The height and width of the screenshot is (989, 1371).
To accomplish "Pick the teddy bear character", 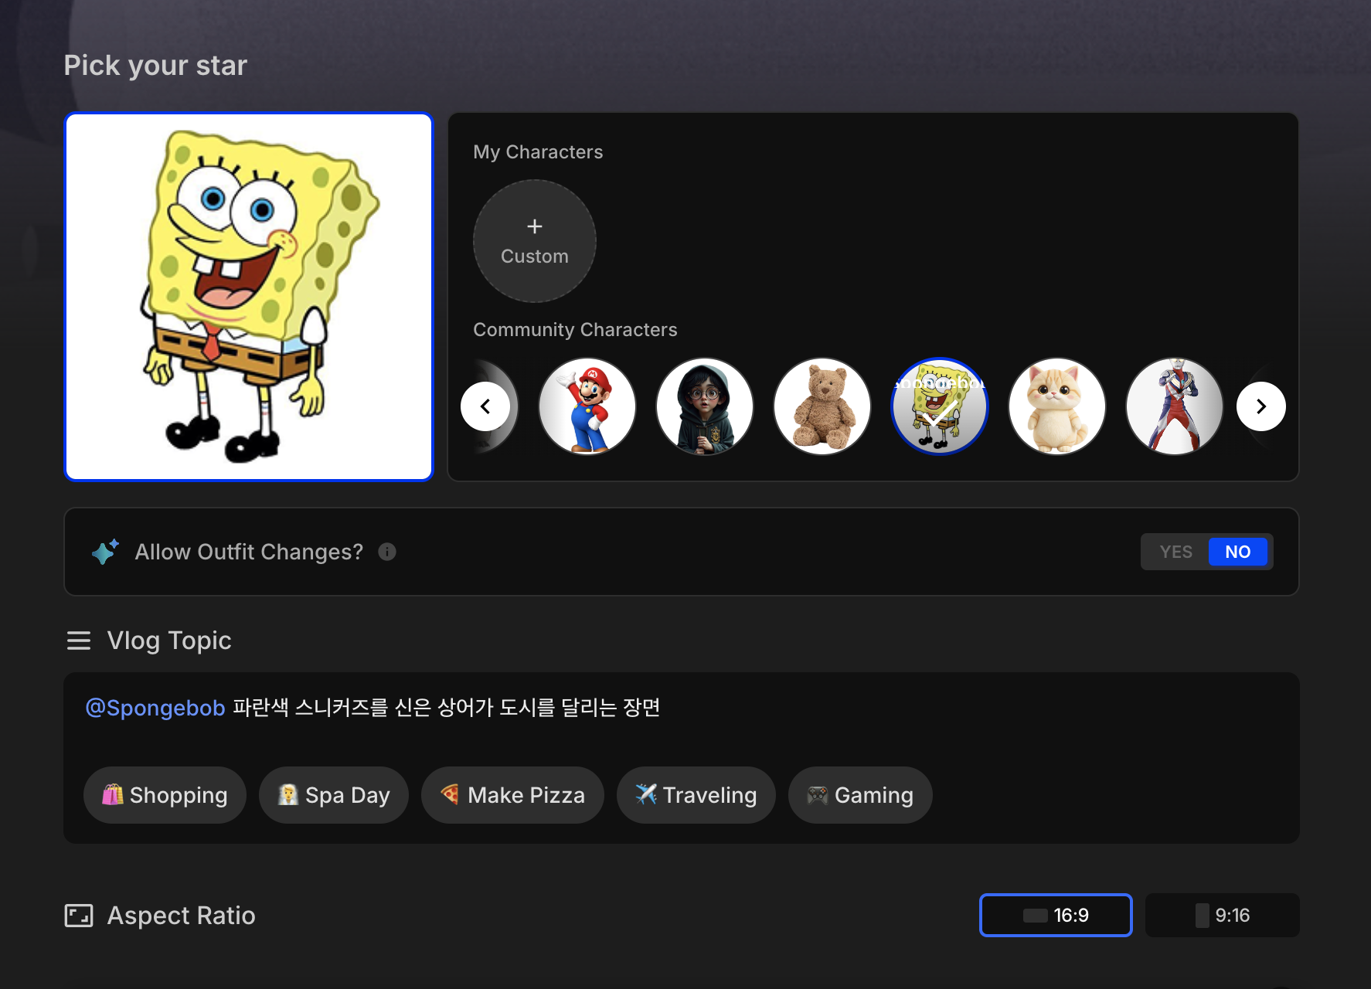I will click(822, 406).
